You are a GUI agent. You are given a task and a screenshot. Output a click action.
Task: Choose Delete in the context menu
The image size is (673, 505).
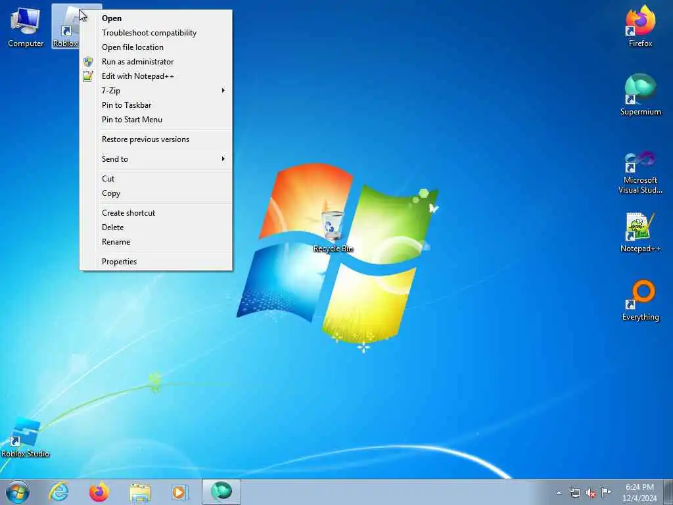pyautogui.click(x=156, y=228)
